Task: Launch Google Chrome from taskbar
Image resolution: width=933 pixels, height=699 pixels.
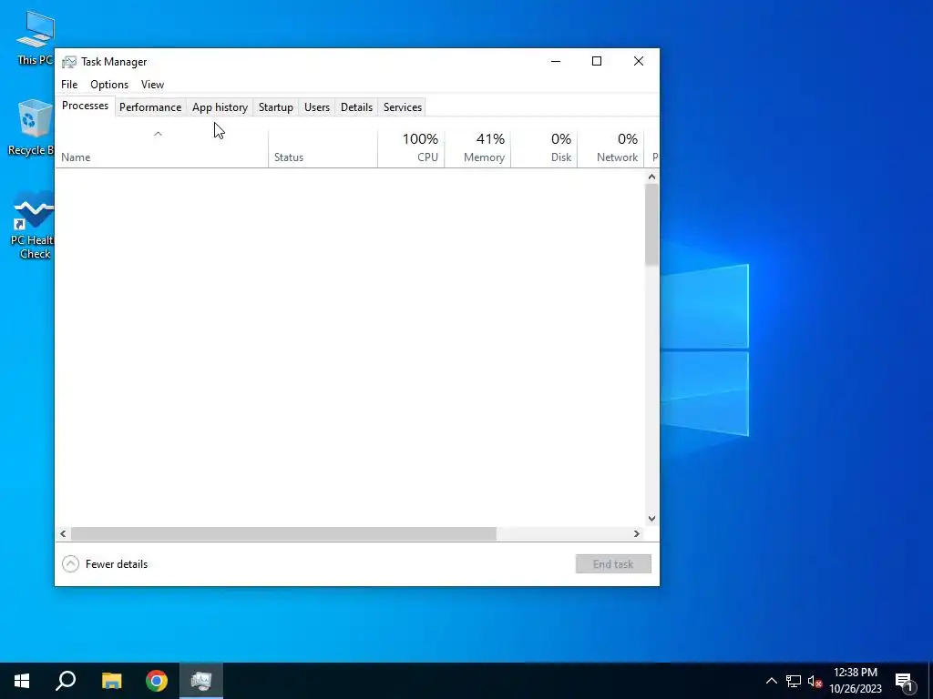Action: [x=157, y=681]
